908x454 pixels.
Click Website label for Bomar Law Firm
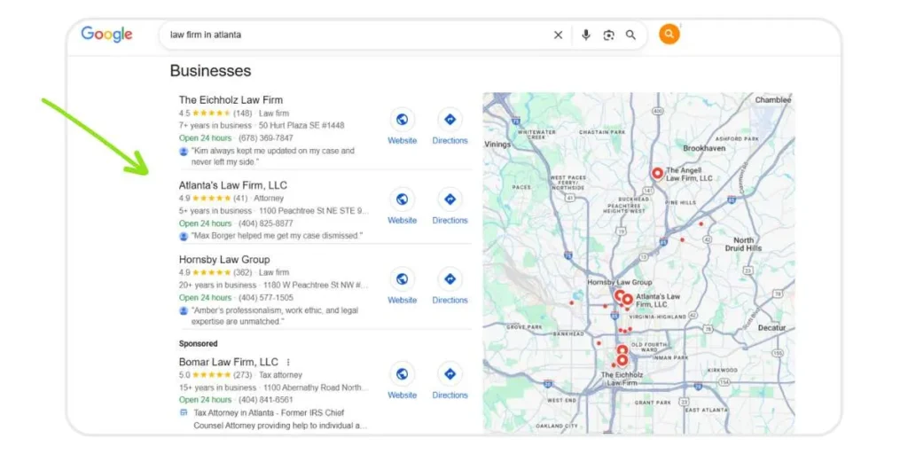[402, 395]
